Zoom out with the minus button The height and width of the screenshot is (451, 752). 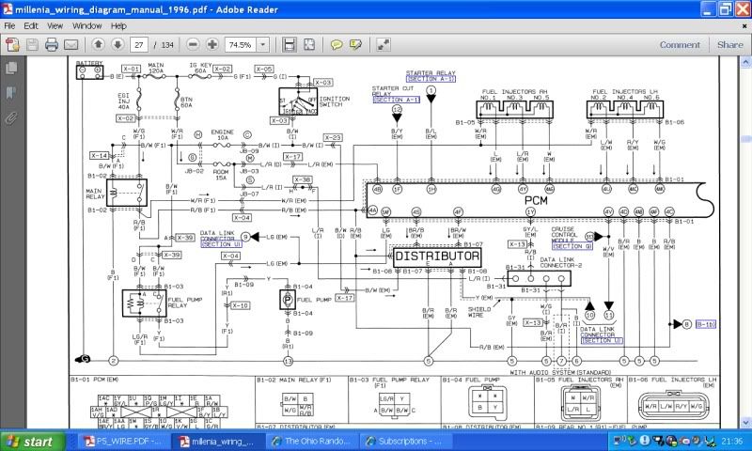tap(193, 44)
